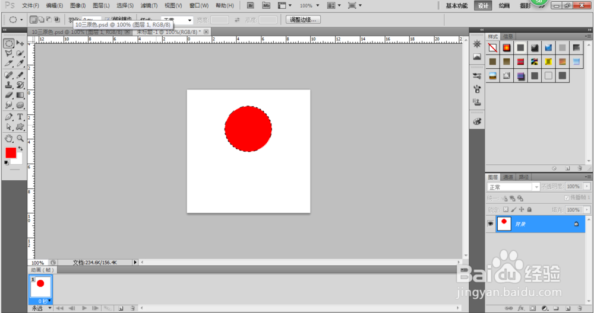Select the Zoom tool
Image resolution: width=594 pixels, height=313 pixels.
(20, 138)
